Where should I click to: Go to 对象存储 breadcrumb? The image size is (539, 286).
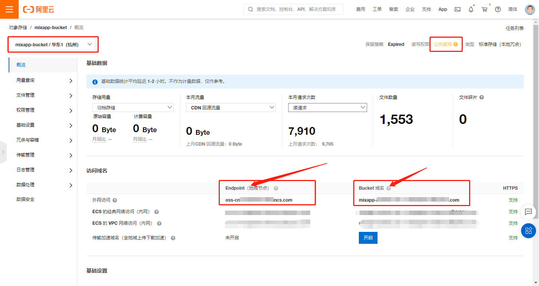click(18, 28)
